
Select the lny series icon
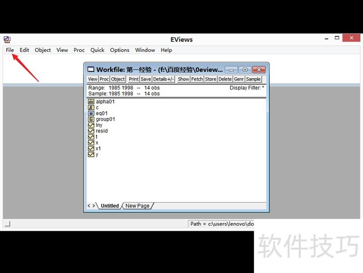pos(91,125)
